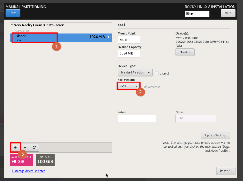Viewport: 243px width, 181px height.
Task: Reload storage configuration with refresh icon
Action: coord(35,147)
